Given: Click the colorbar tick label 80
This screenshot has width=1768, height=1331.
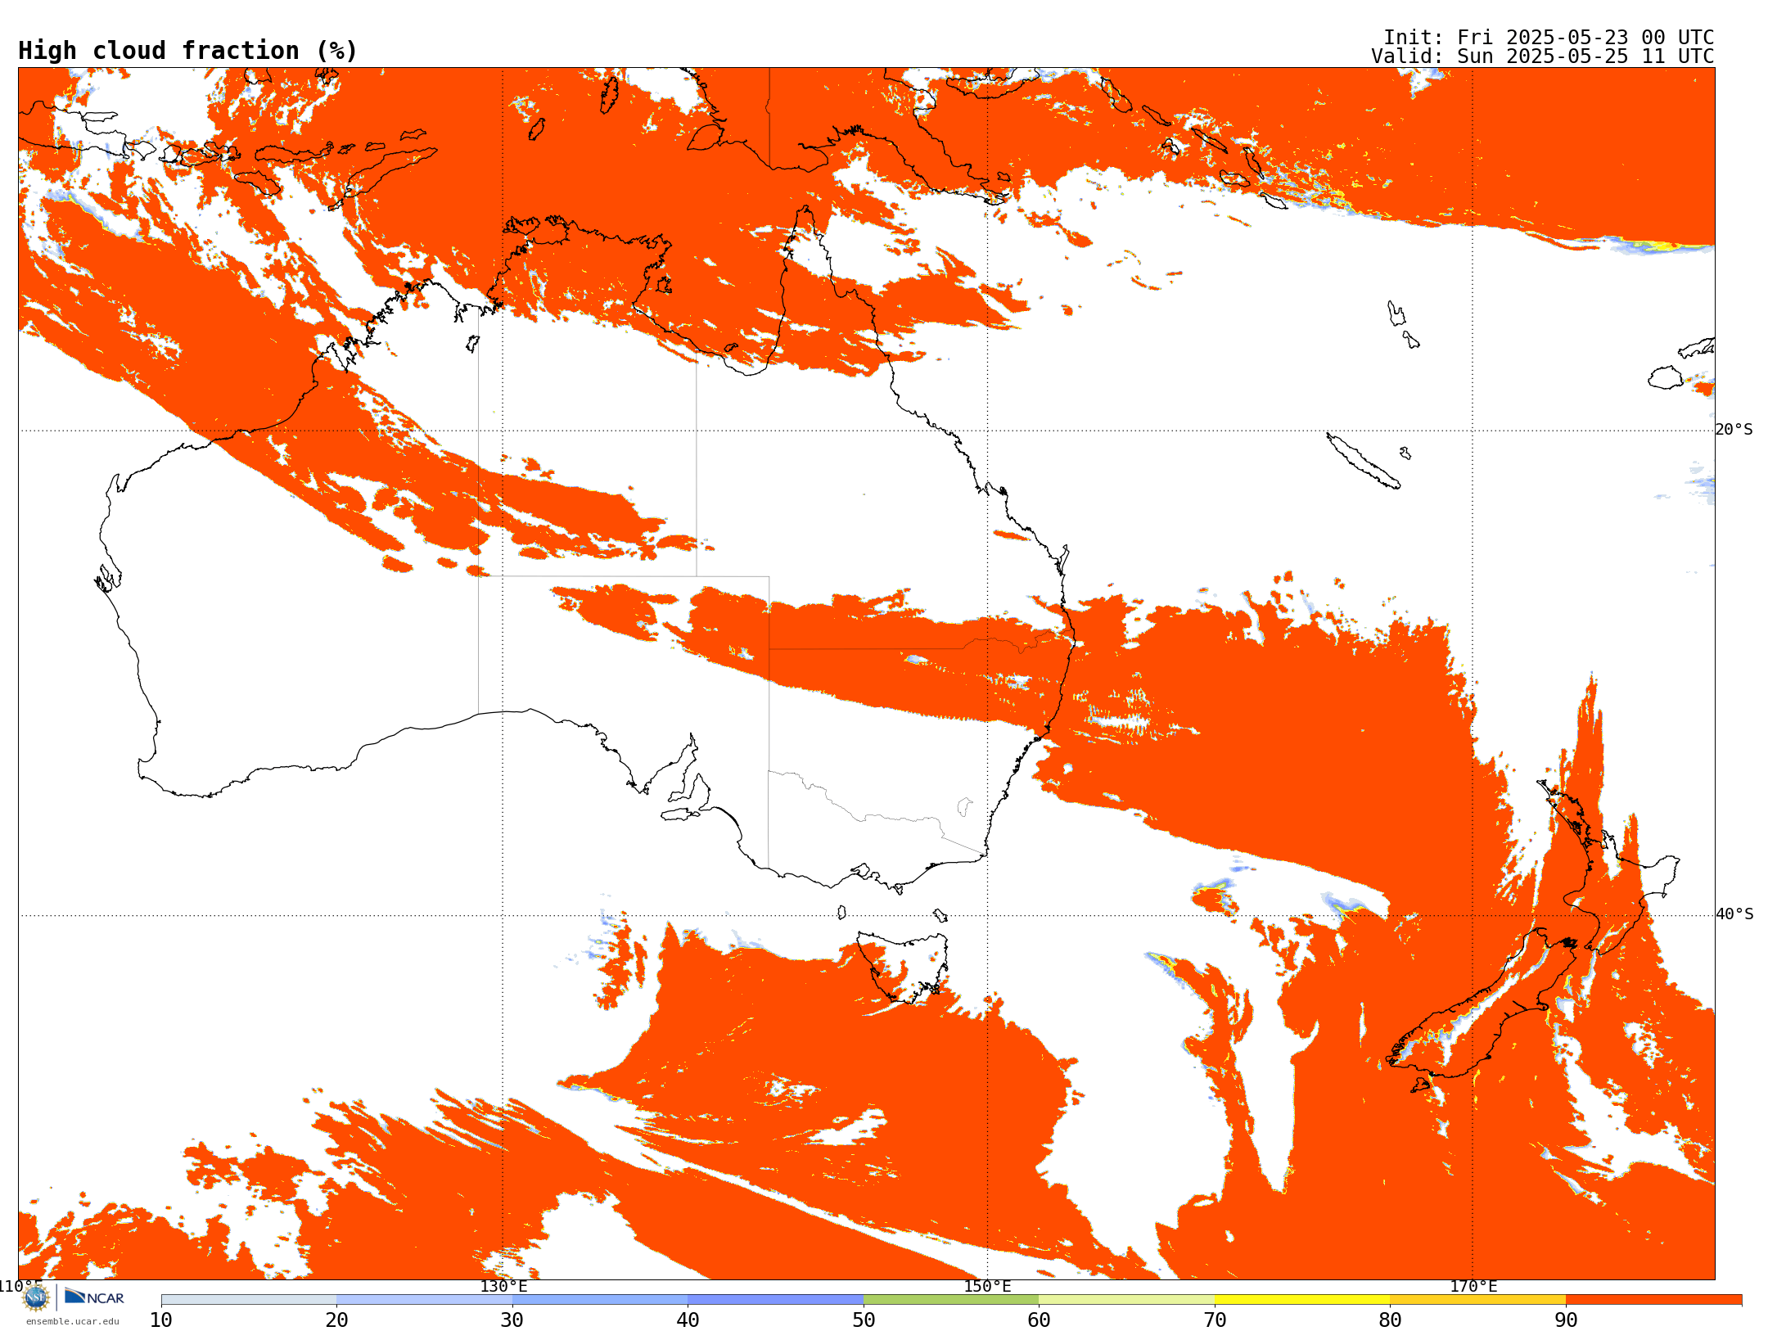Looking at the screenshot, I should [x=1390, y=1320].
